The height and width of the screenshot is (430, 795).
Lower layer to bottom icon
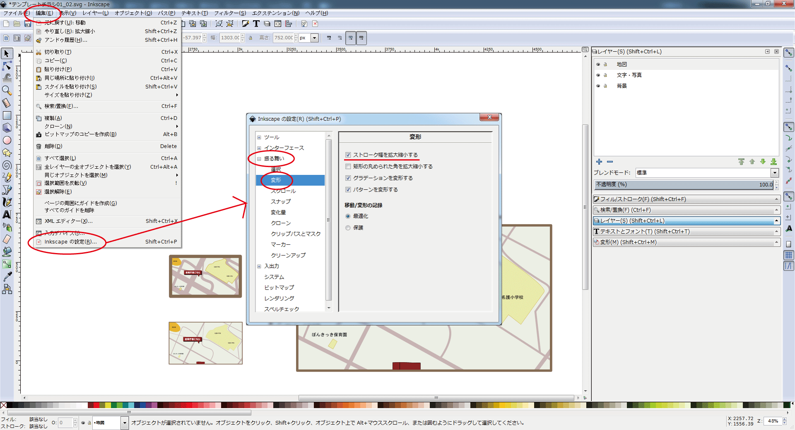pos(773,162)
